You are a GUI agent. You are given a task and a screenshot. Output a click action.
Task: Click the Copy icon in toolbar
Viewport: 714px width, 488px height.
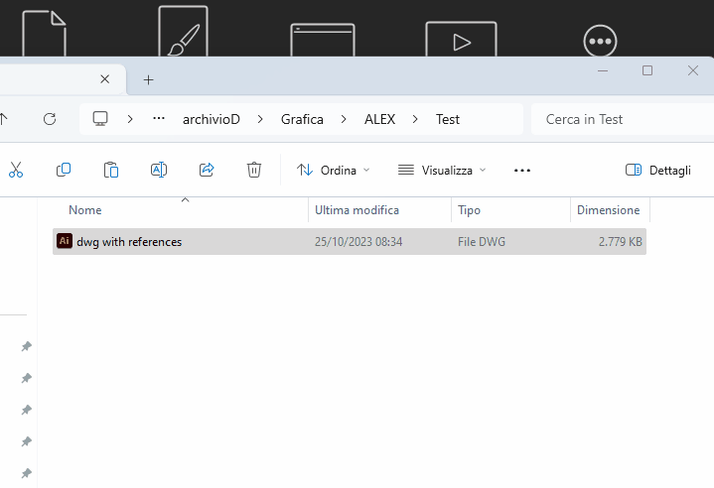(64, 170)
